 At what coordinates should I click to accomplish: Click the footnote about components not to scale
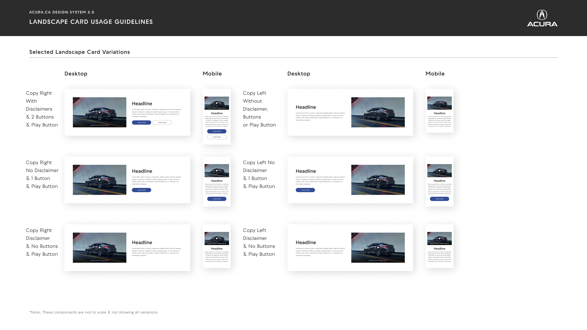(x=94, y=312)
